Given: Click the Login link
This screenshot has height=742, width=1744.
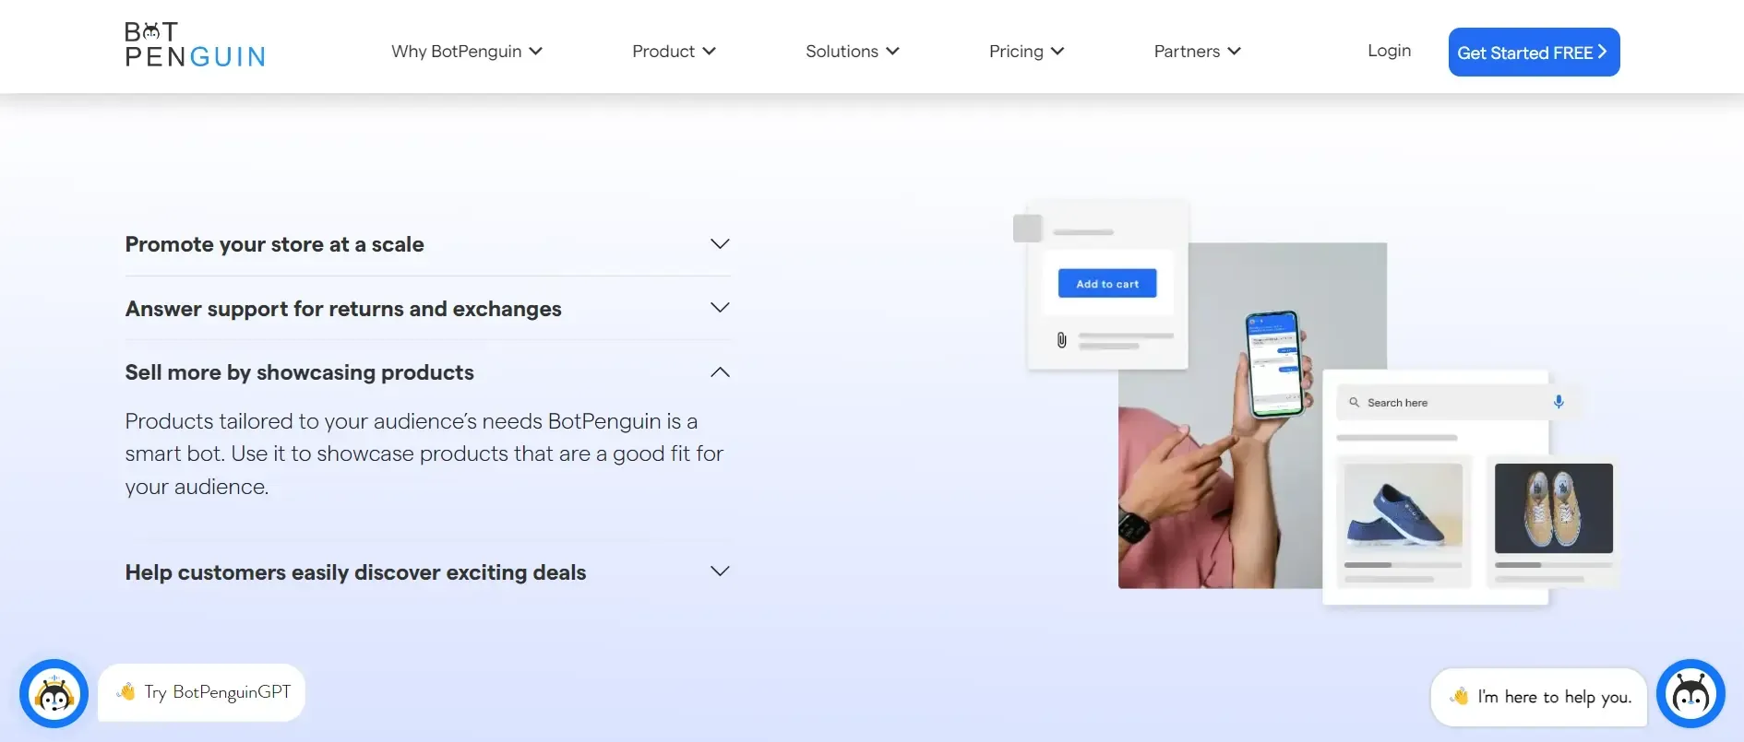Looking at the screenshot, I should click(1389, 51).
